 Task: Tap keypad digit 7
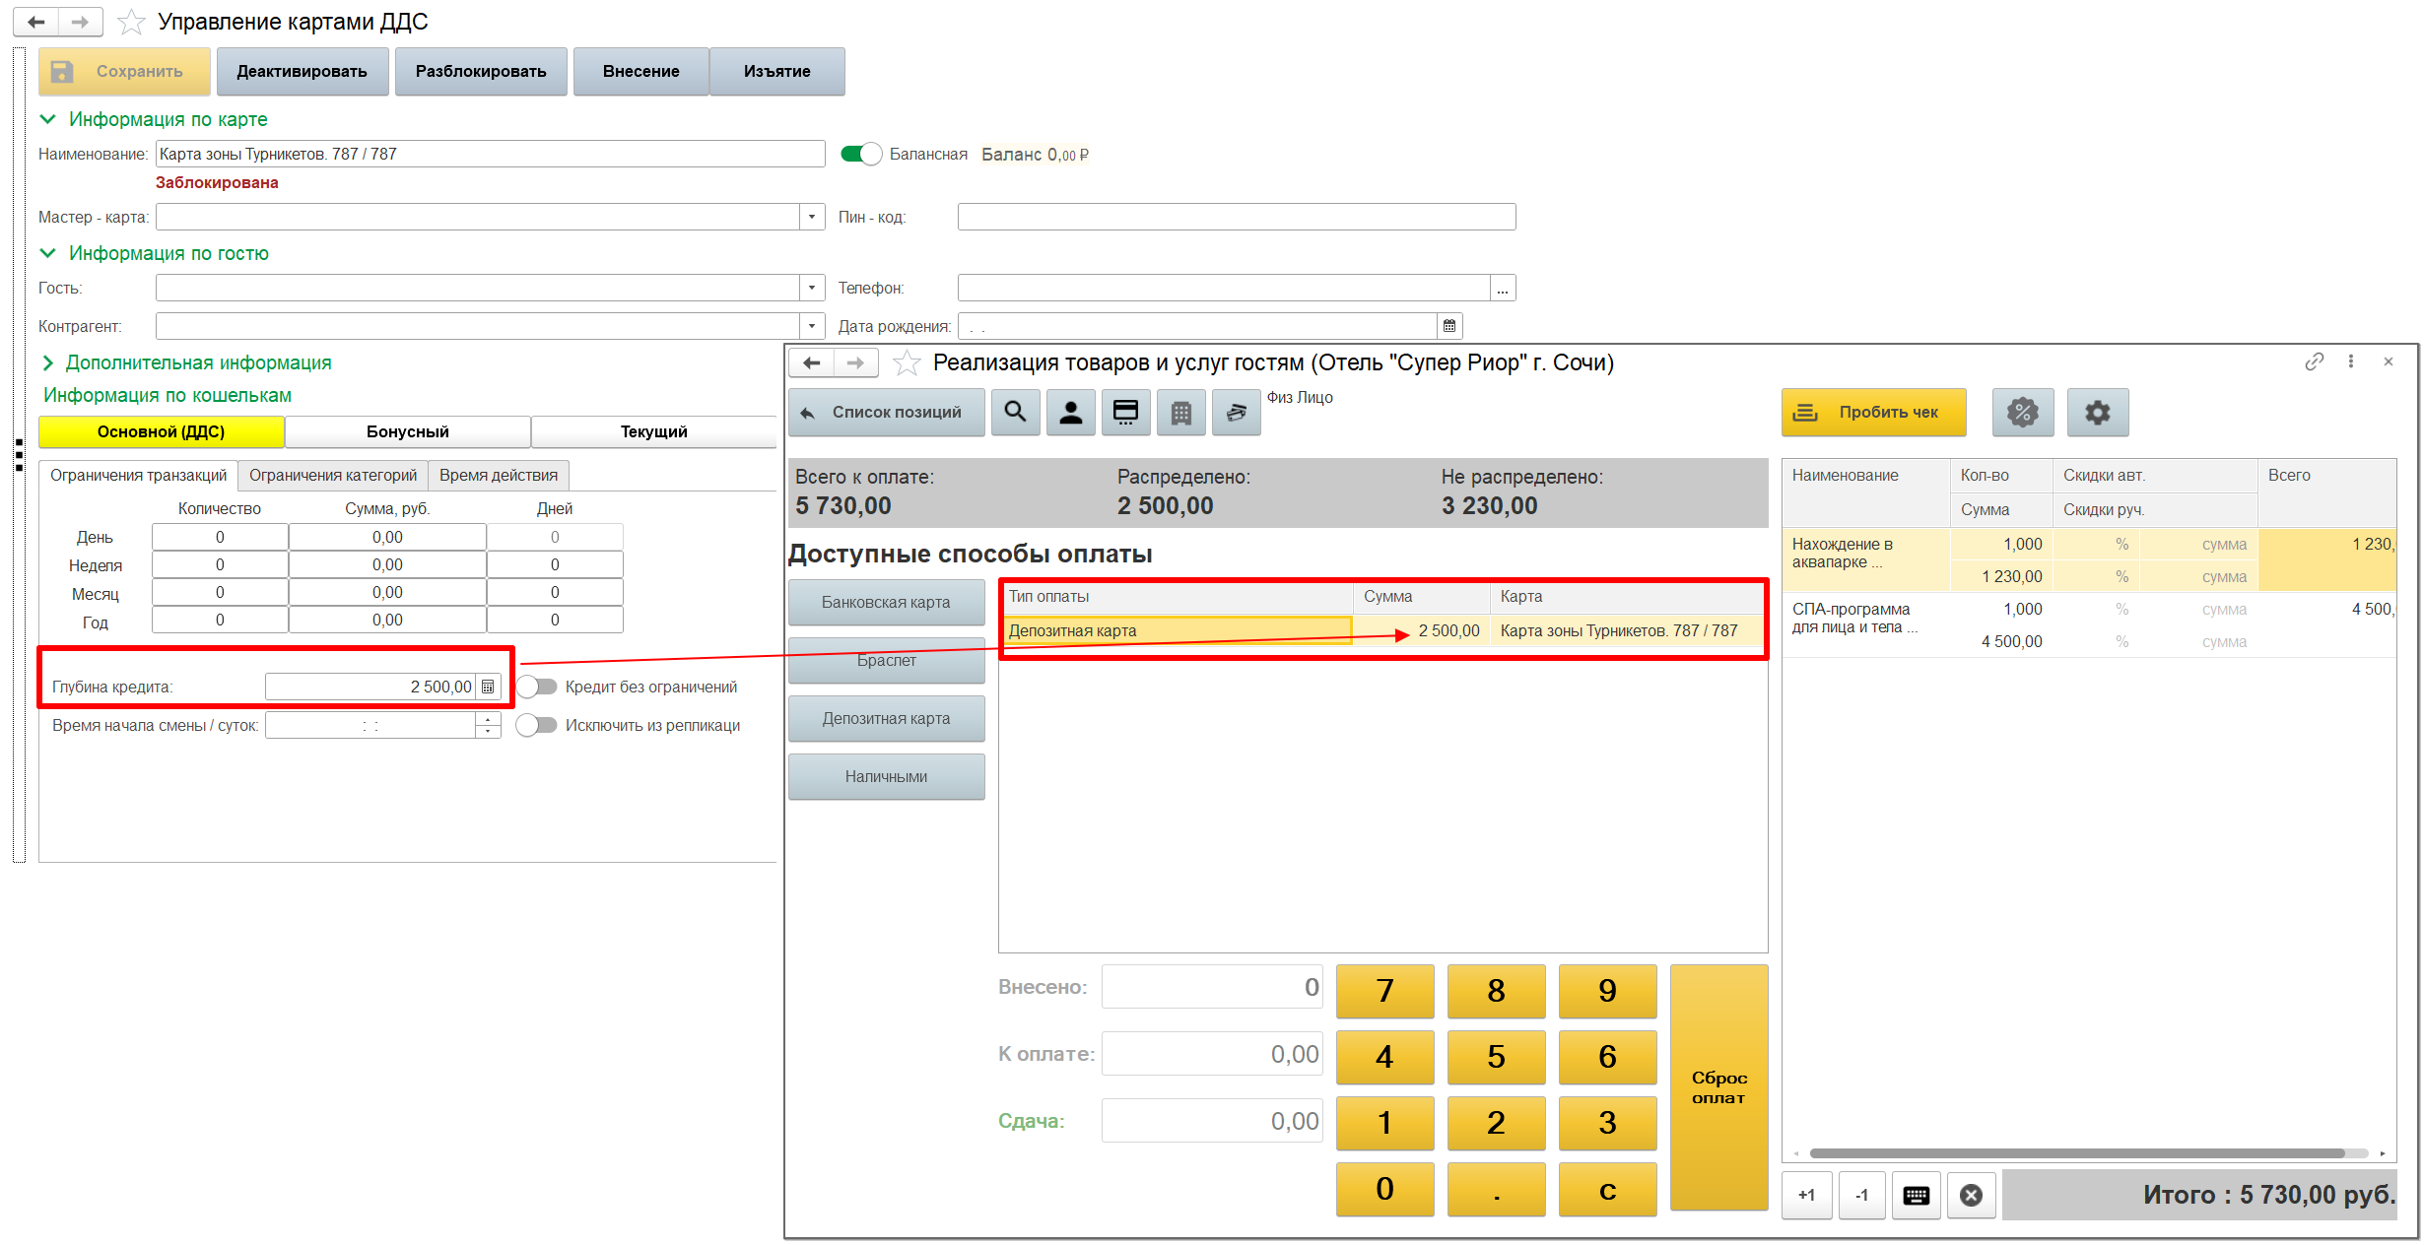(1384, 990)
